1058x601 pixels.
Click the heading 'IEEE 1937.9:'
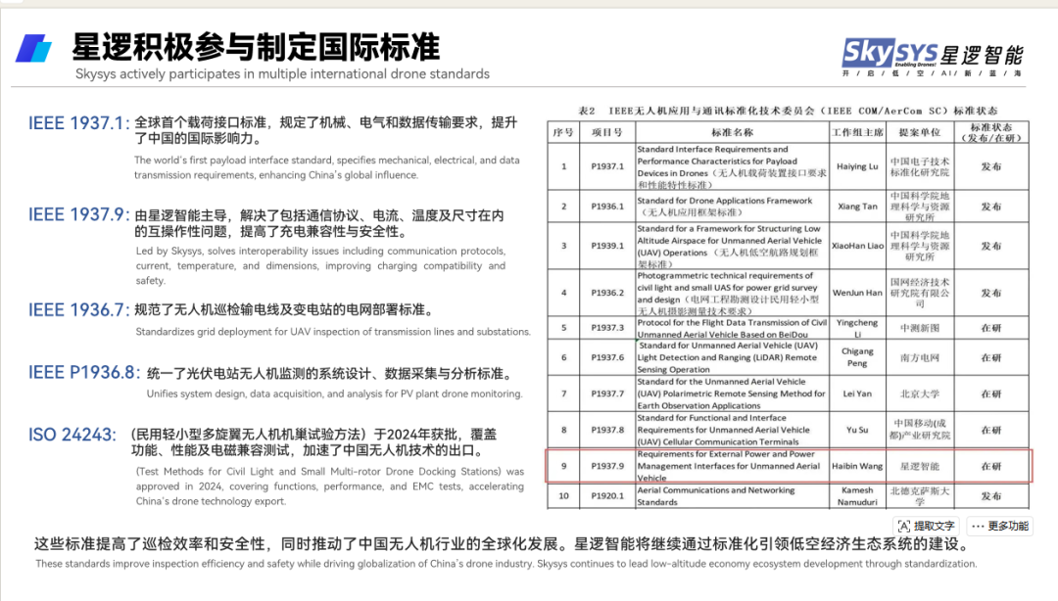pos(78,215)
